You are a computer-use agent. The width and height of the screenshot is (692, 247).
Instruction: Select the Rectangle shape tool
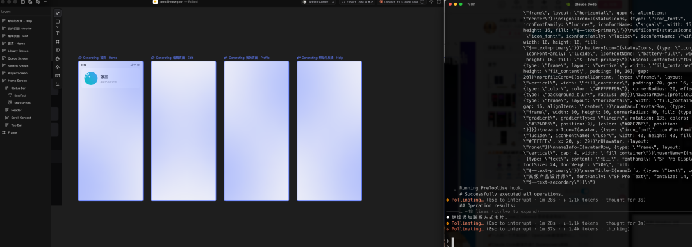coord(58,22)
